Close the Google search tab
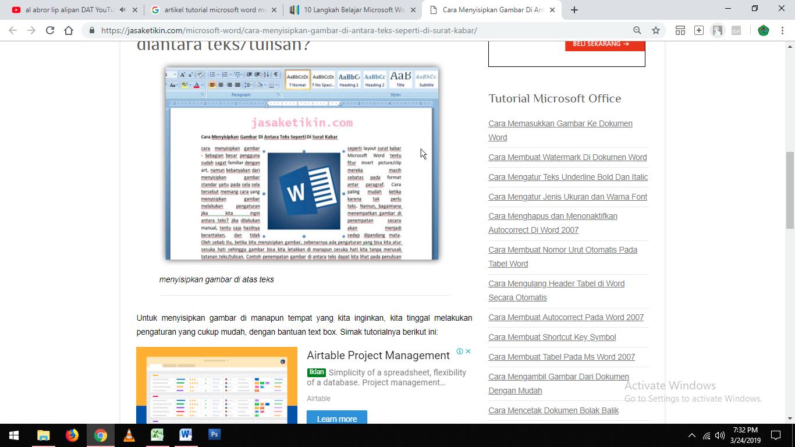 (x=274, y=10)
